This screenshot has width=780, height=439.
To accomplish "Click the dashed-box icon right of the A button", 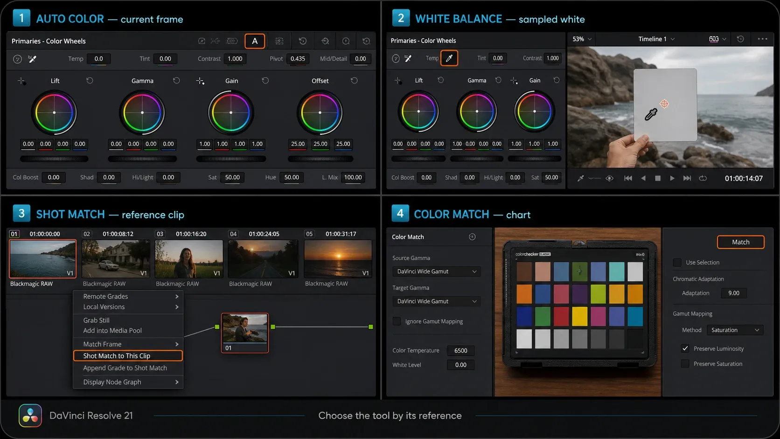I will tap(279, 41).
